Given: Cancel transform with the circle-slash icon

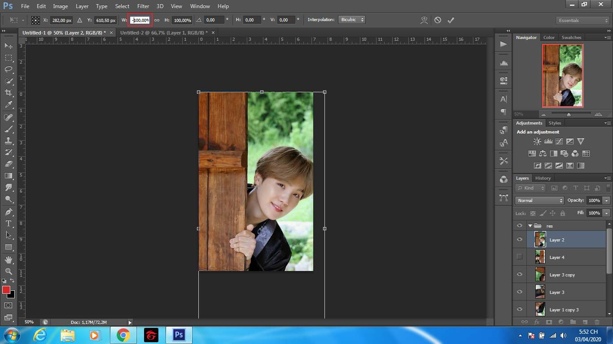Looking at the screenshot, I should click(x=438, y=20).
